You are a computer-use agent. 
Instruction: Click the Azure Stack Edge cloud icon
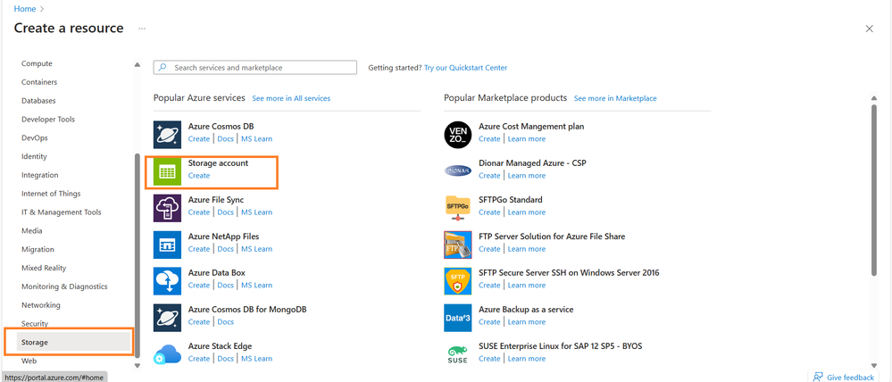click(x=167, y=353)
